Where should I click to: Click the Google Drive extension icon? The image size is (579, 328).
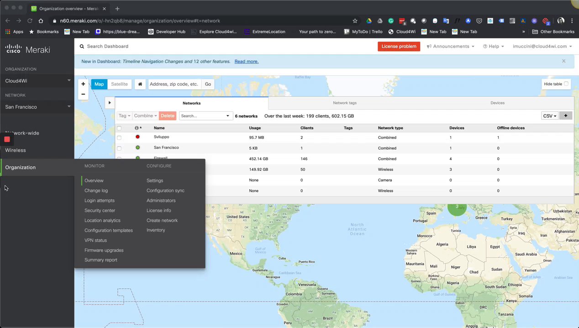click(x=368, y=20)
